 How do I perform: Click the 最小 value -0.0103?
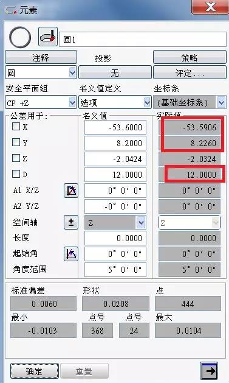click(43, 331)
